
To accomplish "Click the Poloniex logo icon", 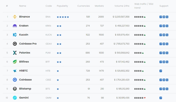I will tap(15, 53).
